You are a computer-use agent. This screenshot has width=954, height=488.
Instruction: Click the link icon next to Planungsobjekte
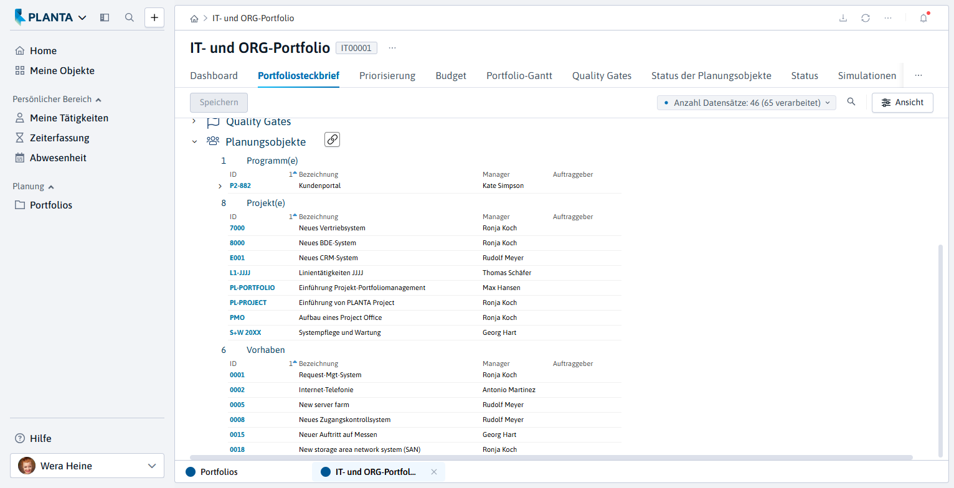click(333, 140)
